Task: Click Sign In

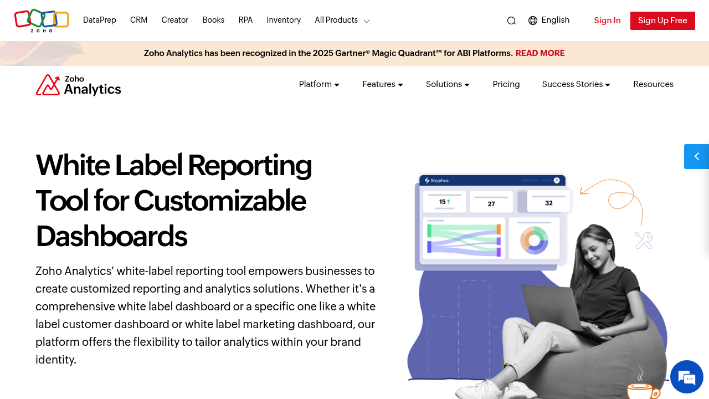Action: (607, 21)
